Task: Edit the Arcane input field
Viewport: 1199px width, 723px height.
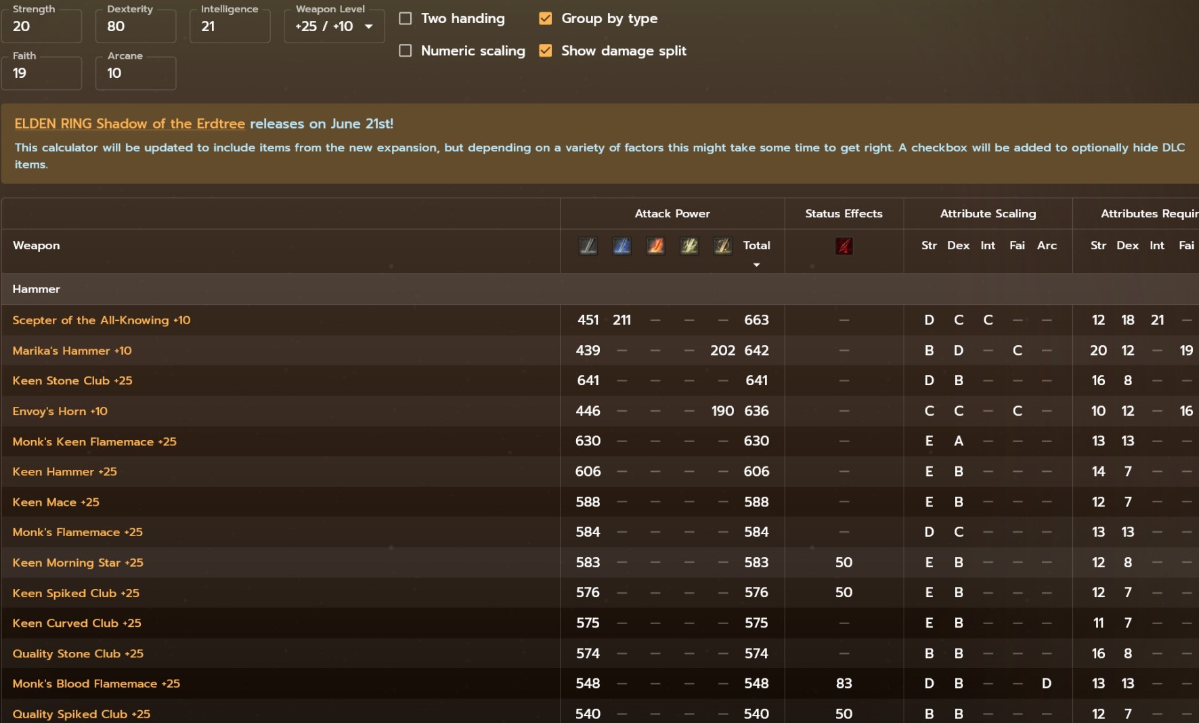Action: pos(135,73)
